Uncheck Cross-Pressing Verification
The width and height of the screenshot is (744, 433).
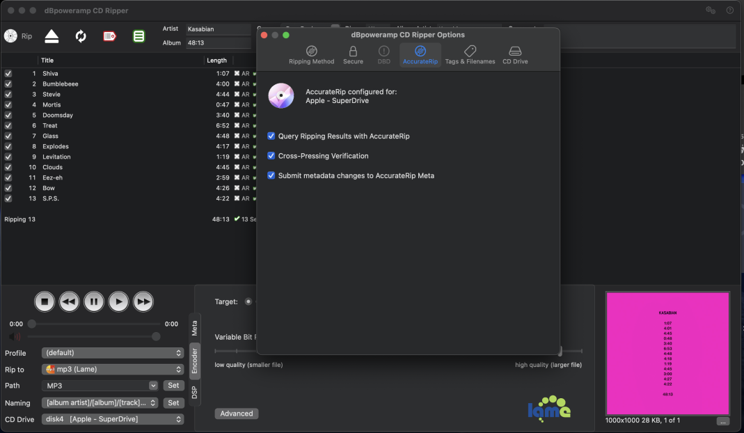[x=271, y=156]
